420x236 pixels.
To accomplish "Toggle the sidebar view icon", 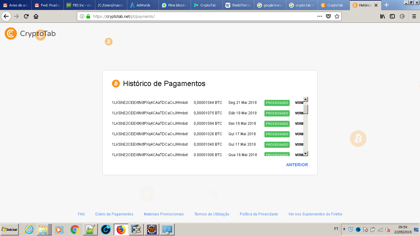I will click(392, 17).
